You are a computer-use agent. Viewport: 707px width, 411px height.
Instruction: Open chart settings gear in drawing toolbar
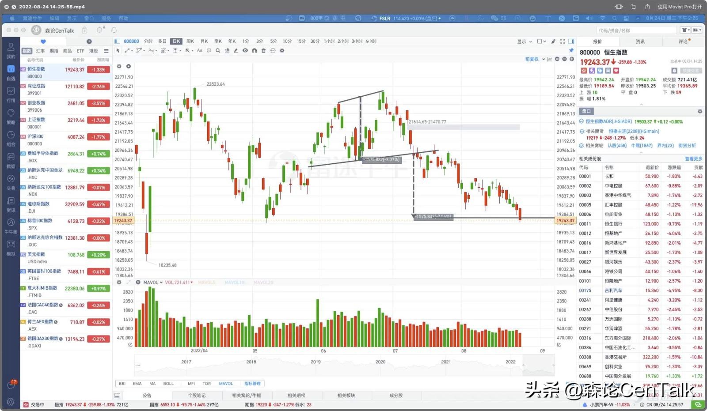283,51
